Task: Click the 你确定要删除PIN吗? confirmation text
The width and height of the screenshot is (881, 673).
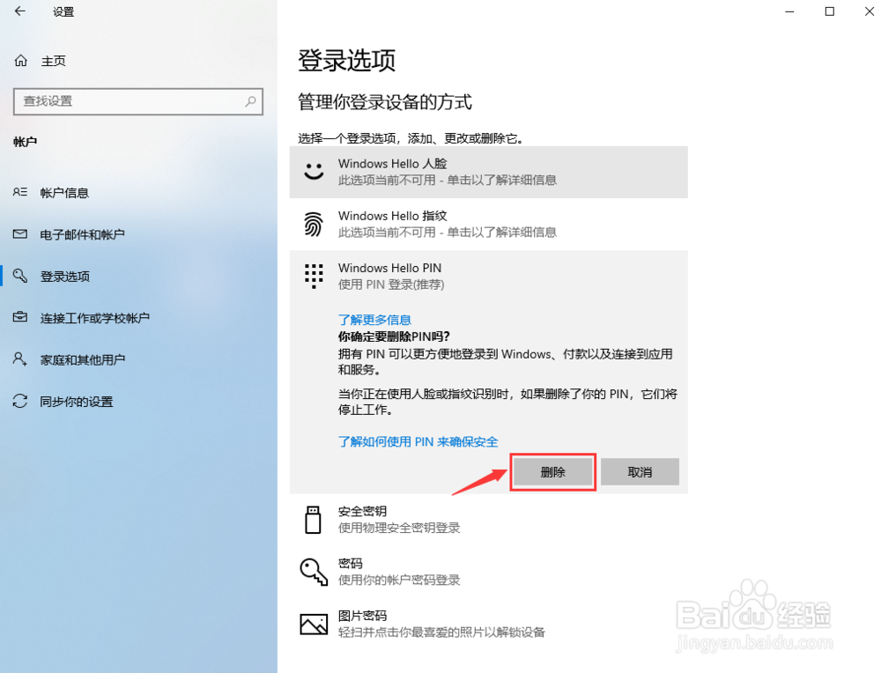Action: click(394, 336)
